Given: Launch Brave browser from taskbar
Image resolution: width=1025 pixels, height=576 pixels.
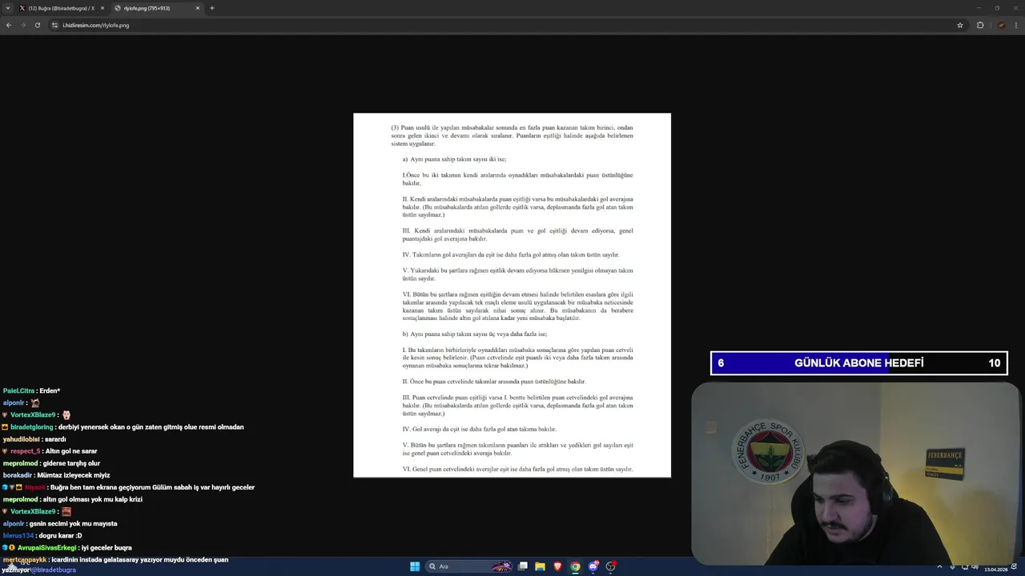Looking at the screenshot, I should click(x=558, y=566).
